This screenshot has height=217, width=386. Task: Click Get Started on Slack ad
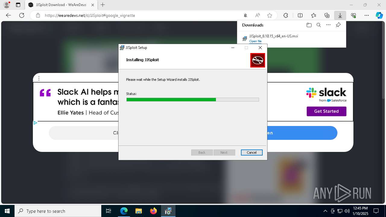tap(326, 111)
